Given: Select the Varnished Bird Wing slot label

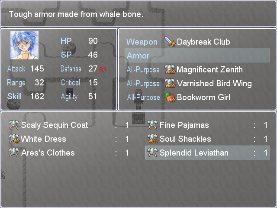Looking at the screenshot, I should (143, 84).
